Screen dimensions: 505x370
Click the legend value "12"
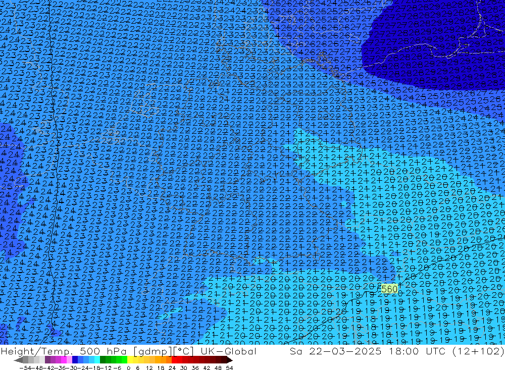point(149,368)
